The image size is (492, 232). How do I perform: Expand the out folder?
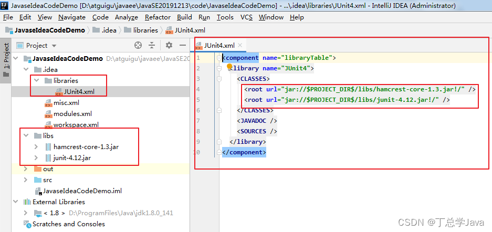(x=26, y=169)
